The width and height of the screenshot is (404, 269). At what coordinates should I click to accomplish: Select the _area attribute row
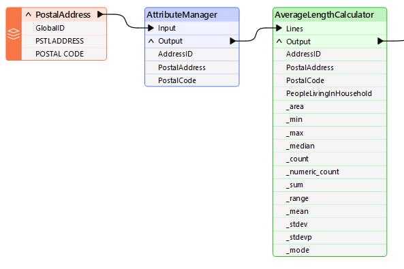330,107
